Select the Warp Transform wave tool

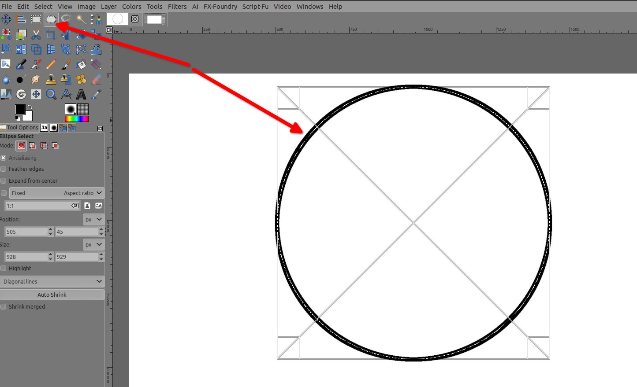pos(96,49)
